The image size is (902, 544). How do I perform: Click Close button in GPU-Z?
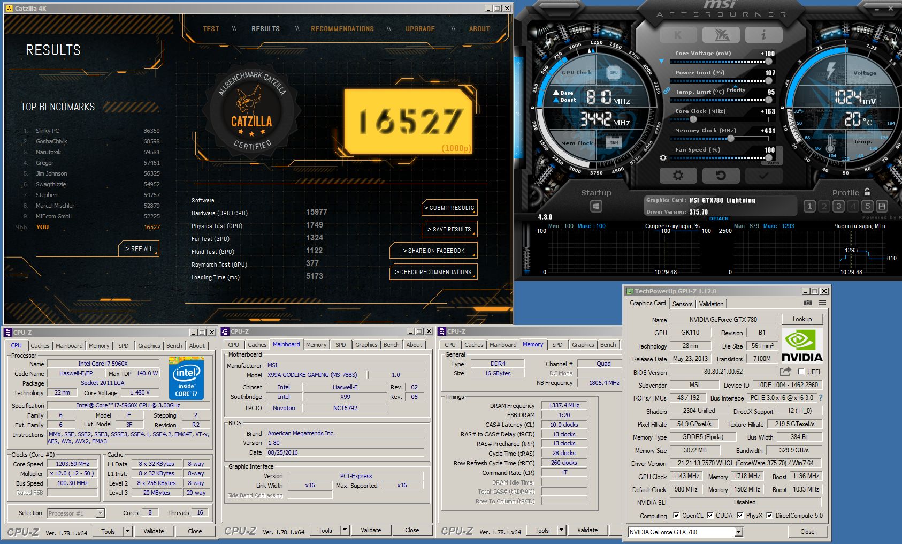tap(807, 532)
